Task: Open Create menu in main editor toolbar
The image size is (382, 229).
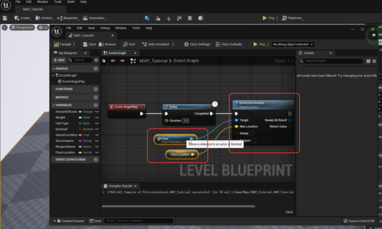Action: [23, 18]
